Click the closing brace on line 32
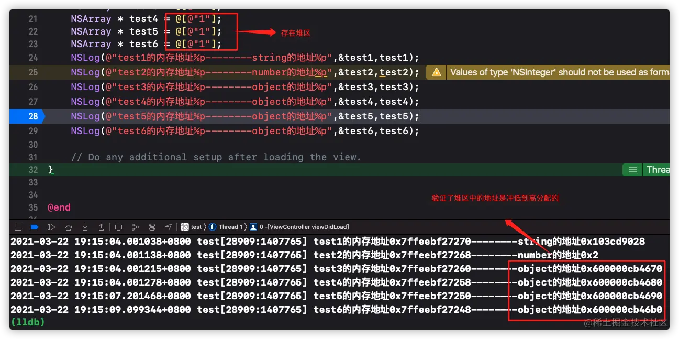Viewport: 679px width, 339px height. [x=51, y=170]
